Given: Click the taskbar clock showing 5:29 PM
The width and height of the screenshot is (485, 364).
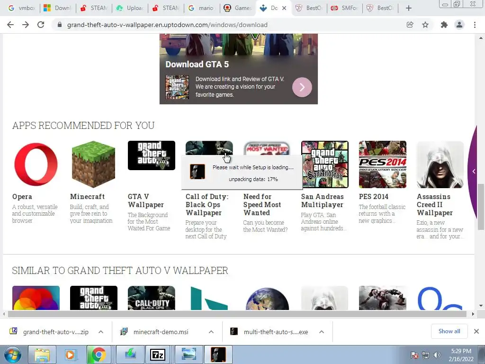Looking at the screenshot, I should (x=461, y=355).
